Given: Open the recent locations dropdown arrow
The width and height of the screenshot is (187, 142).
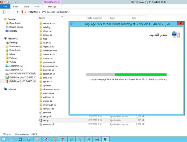Looking at the screenshot, I should pos(14,12).
